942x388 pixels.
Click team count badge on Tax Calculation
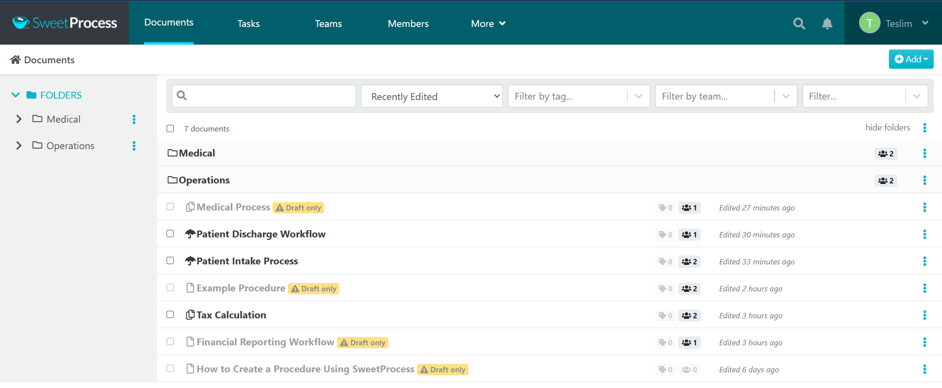[x=689, y=315]
